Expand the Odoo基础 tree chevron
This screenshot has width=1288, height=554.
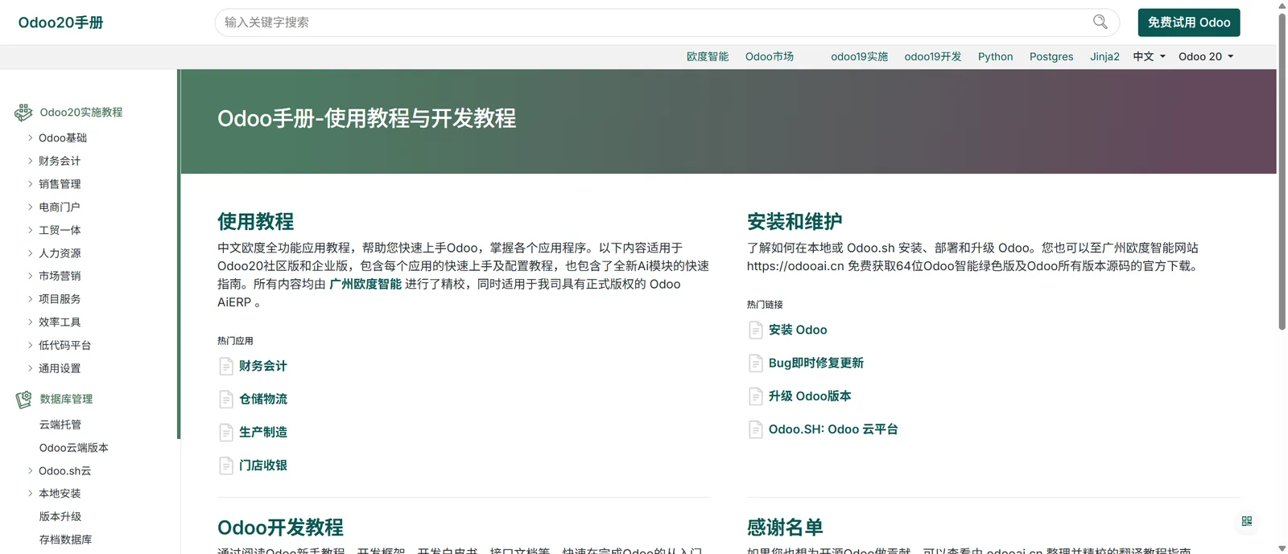(31, 137)
